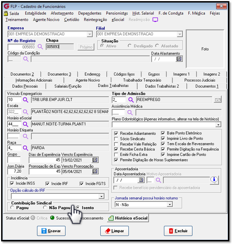Toggle Incide IRF checkbox
Screen dimensions: 233x245
coord(47,184)
